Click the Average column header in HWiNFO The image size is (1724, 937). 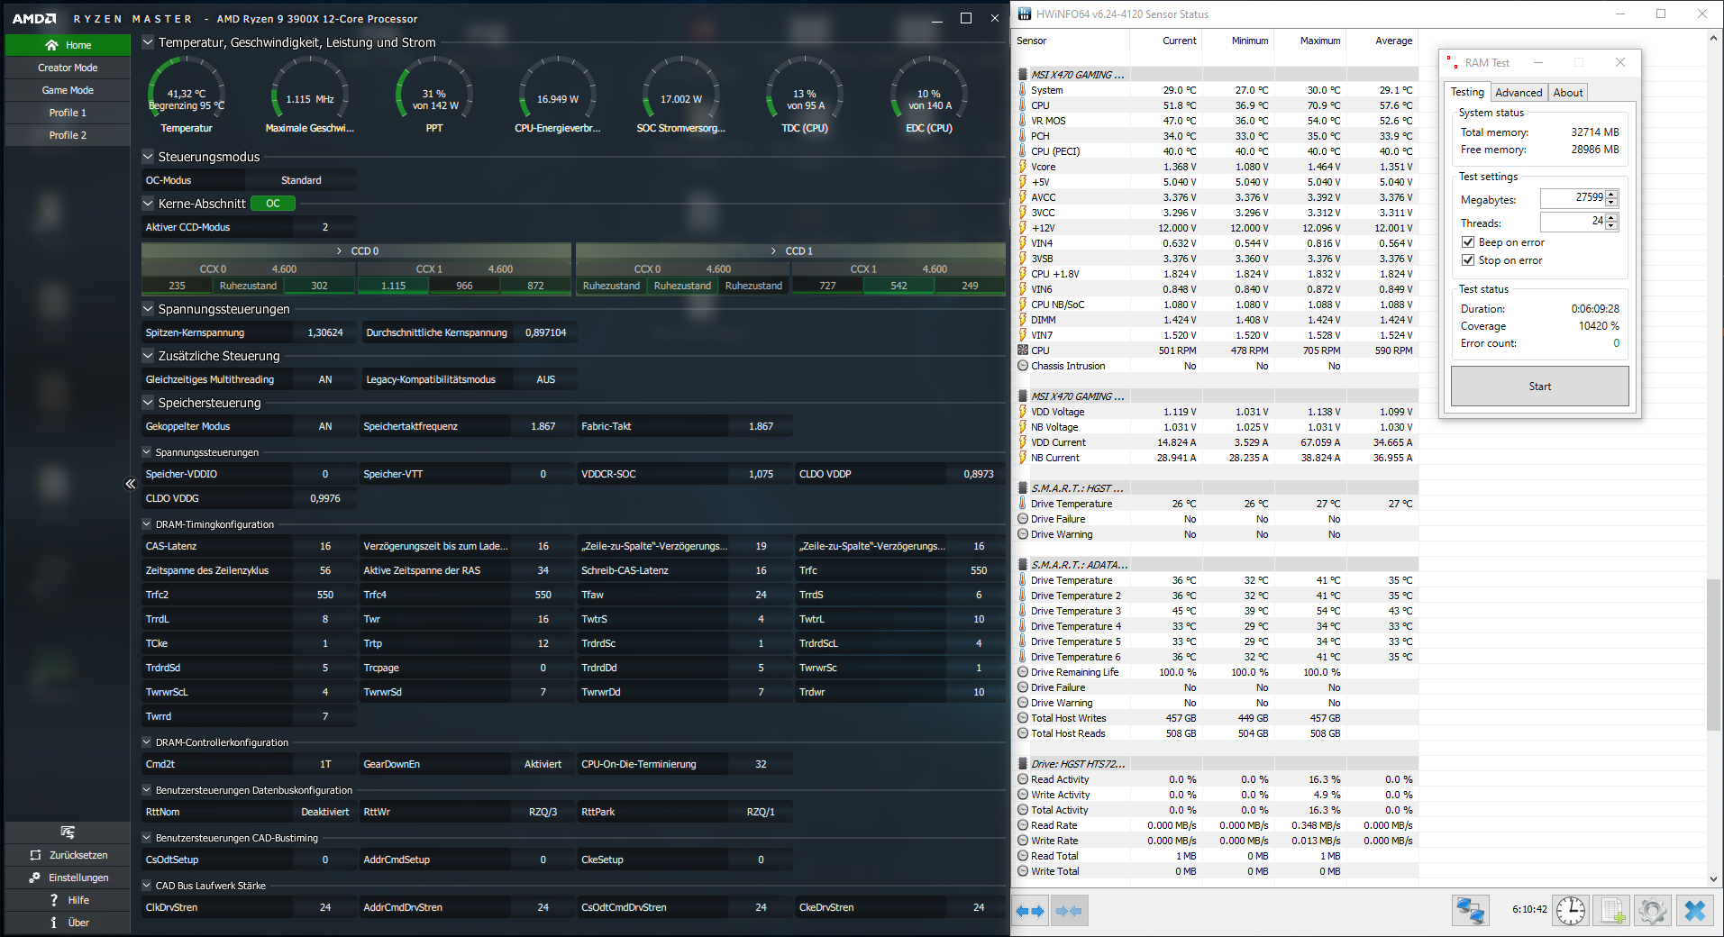pos(1393,41)
